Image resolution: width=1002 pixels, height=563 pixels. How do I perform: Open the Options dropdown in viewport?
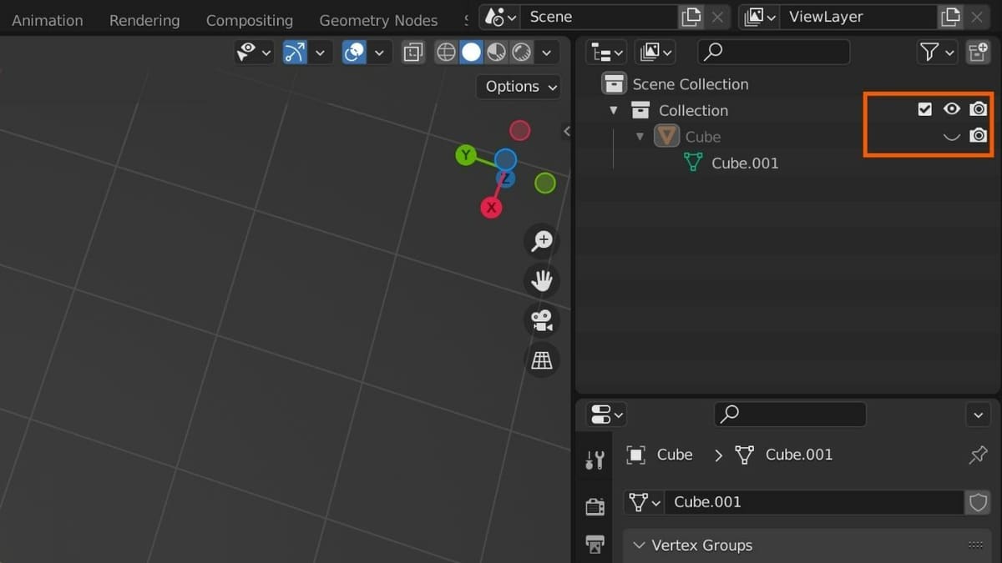pyautogui.click(x=518, y=86)
